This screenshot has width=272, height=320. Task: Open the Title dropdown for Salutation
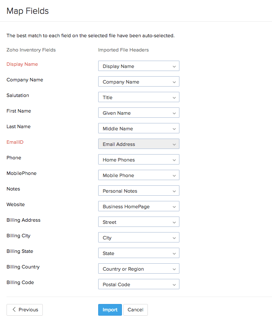pyautogui.click(x=138, y=97)
